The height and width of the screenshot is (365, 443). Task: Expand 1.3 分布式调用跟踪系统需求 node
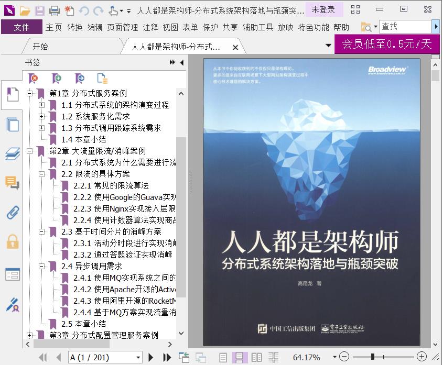tap(41, 128)
